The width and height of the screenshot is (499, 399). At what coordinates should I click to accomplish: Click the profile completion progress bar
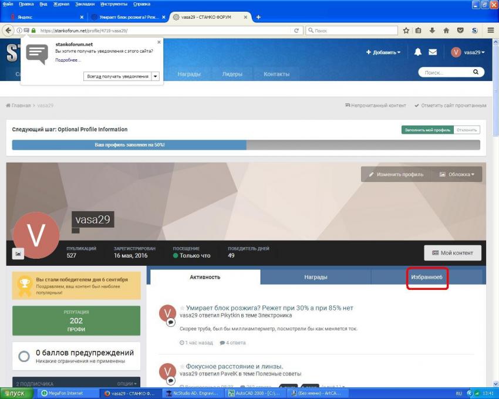tap(245, 144)
